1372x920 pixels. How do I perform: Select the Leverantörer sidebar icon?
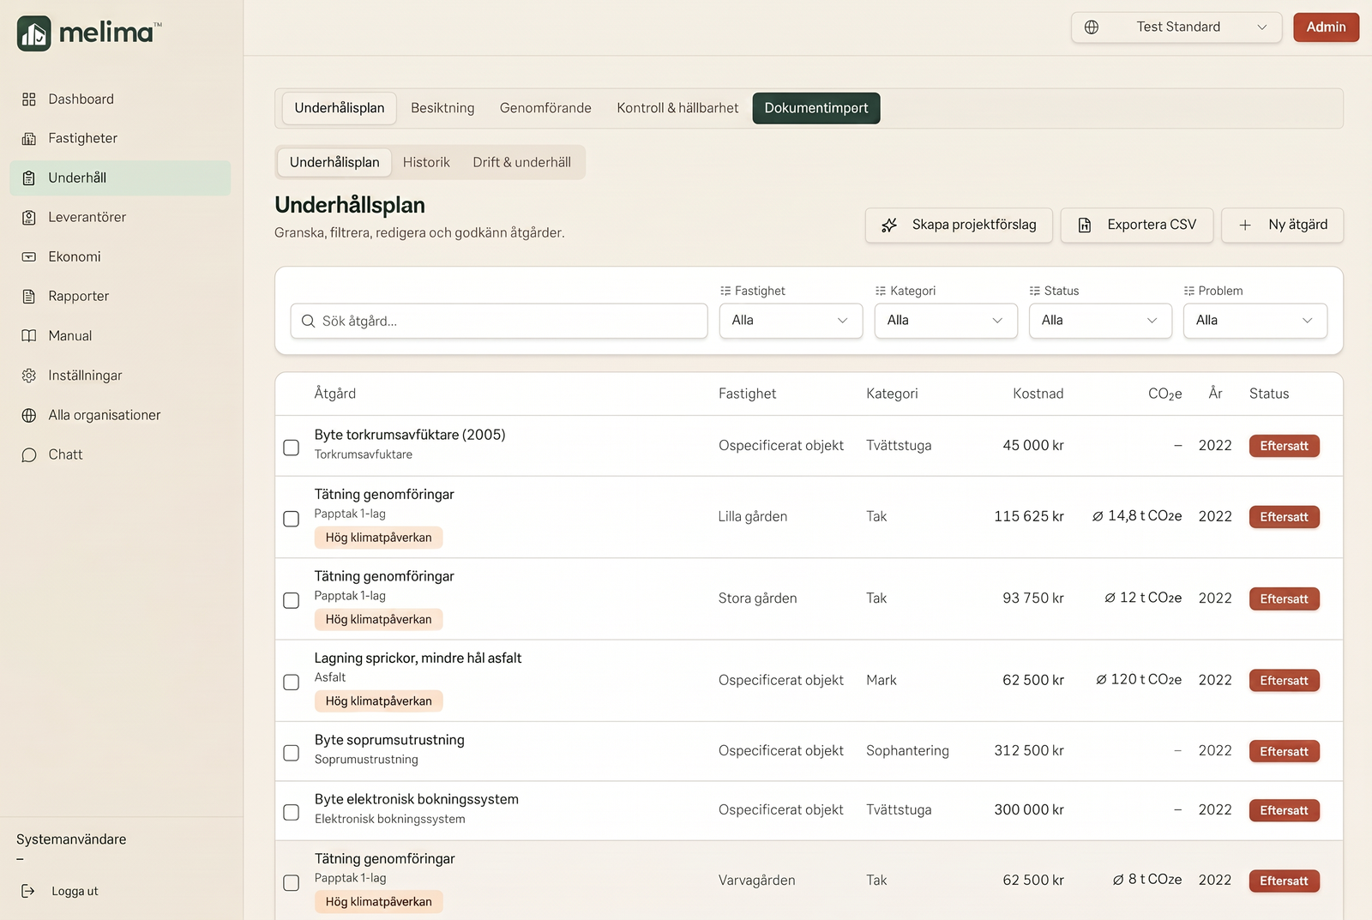(29, 218)
